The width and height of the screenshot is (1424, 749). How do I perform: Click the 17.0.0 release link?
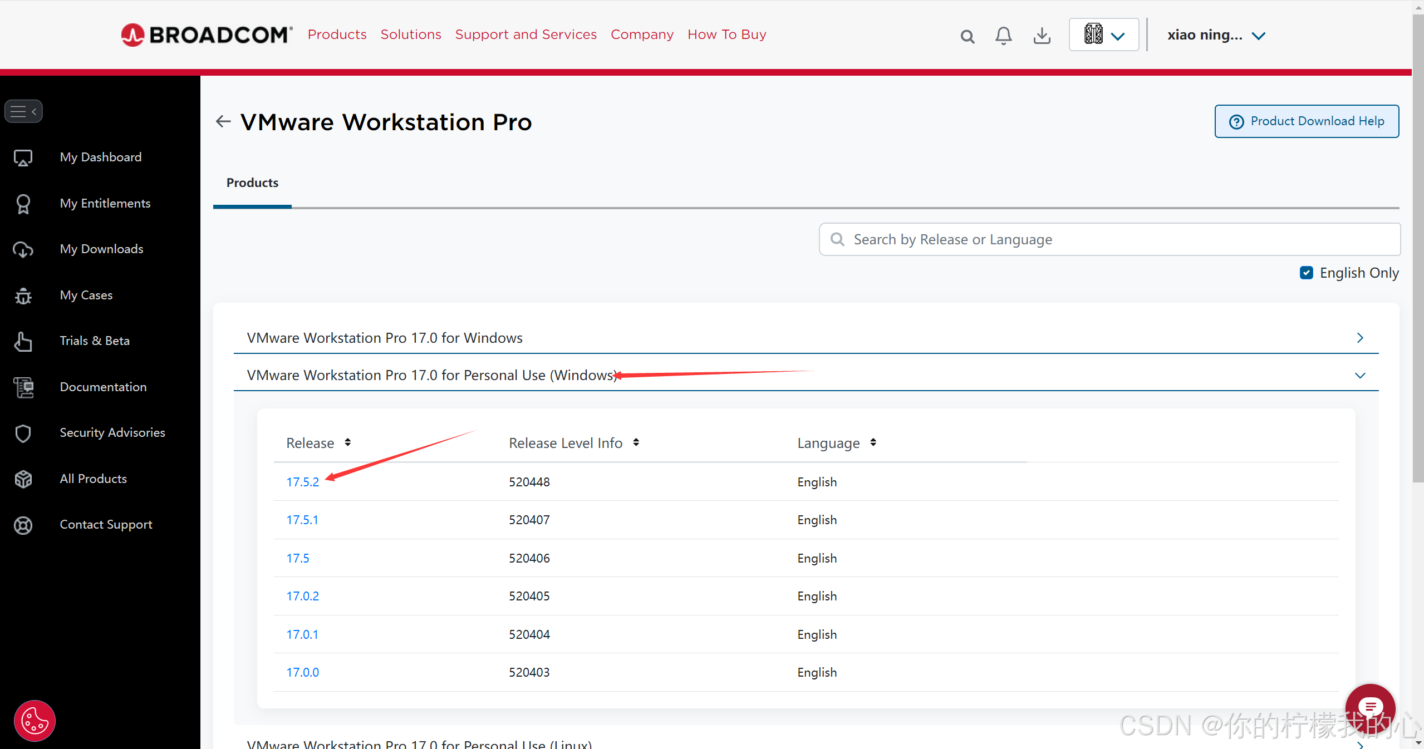click(x=302, y=672)
